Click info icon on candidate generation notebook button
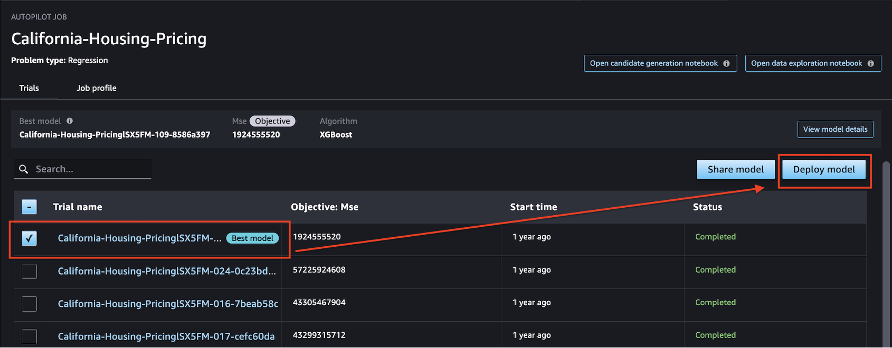 [726, 63]
